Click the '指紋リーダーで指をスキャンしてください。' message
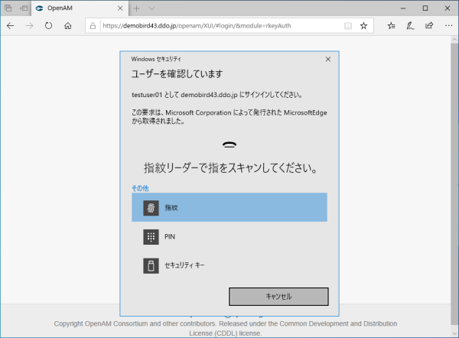 point(230,168)
